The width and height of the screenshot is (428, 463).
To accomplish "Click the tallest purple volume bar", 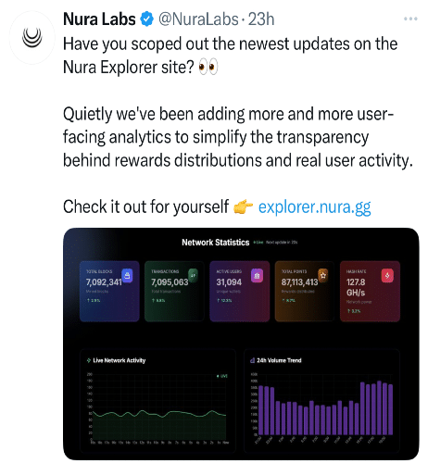I will [379, 407].
